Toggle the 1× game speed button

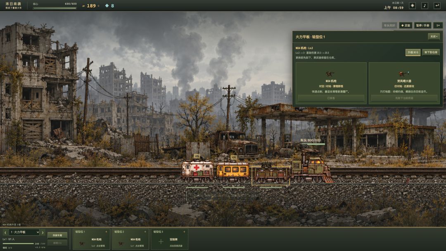tap(438, 25)
